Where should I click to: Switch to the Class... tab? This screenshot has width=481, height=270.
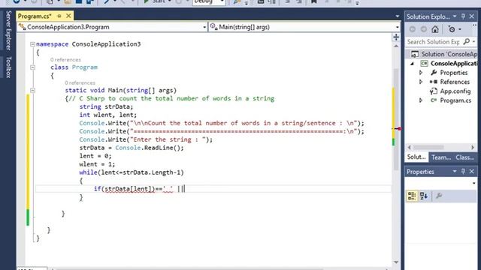464,157
